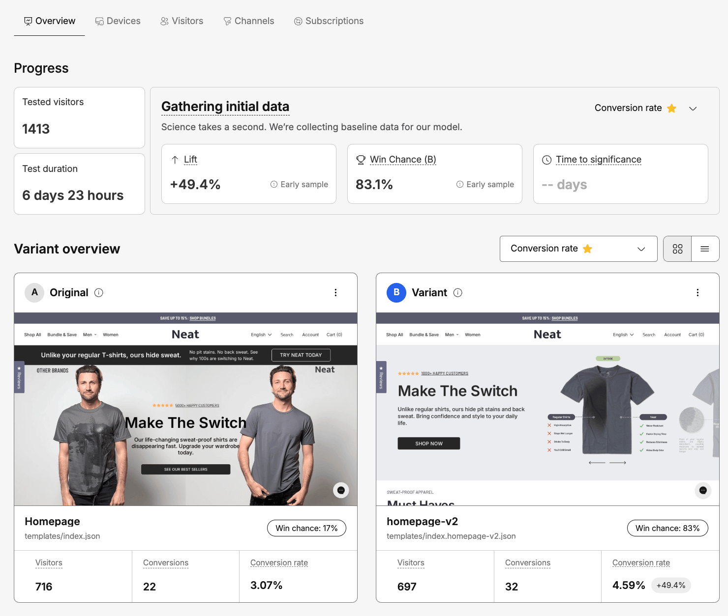Viewport: 728px width, 616px height.
Task: Click the info icon beside Variant title
Action: click(x=458, y=293)
